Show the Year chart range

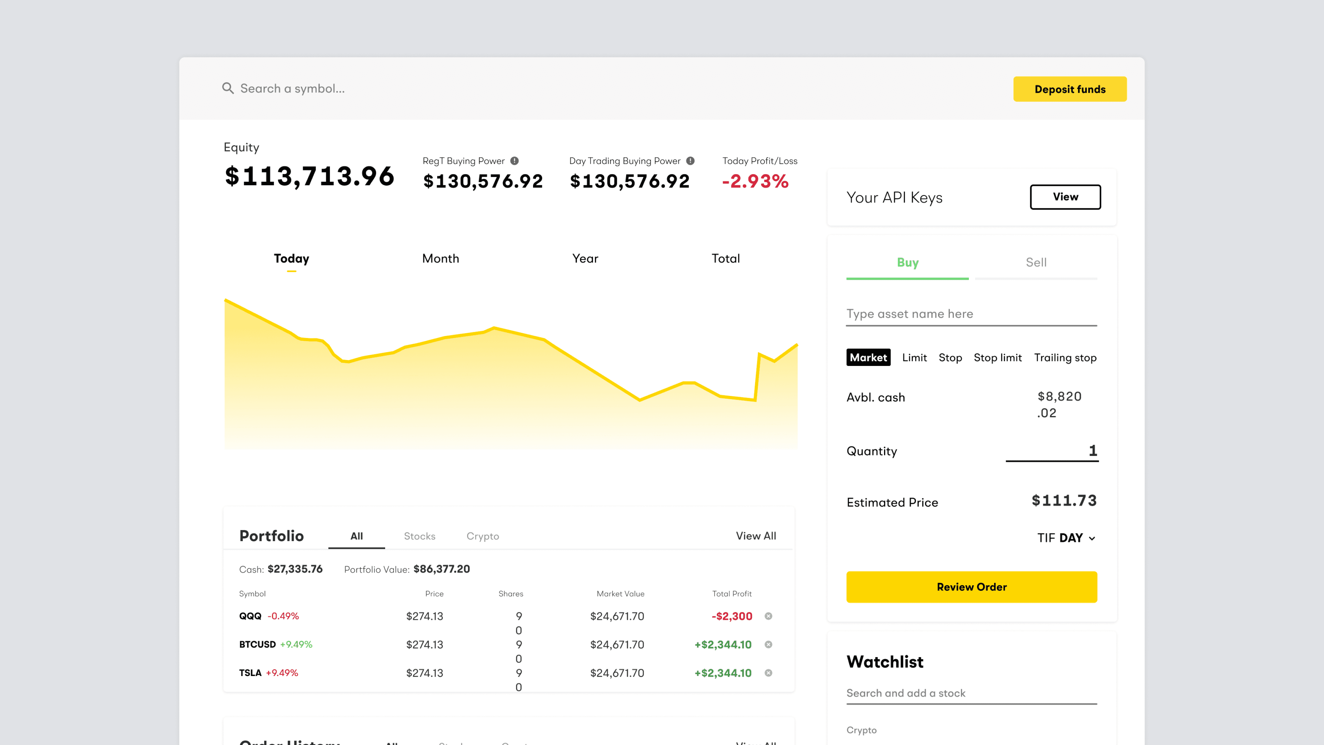tap(585, 259)
